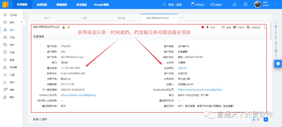
Task: Open the adj.com website link
Action: [x=182, y=68]
